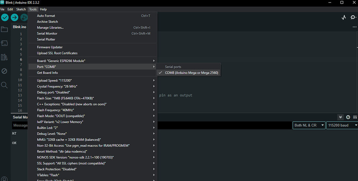Screen dimensions: 358x181
Task: Open Serial Monitor icon at top right
Action: coord(353,17)
